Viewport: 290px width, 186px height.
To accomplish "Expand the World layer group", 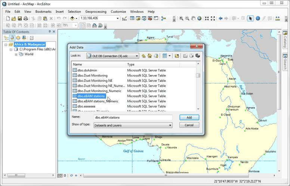I will pos(16,54).
